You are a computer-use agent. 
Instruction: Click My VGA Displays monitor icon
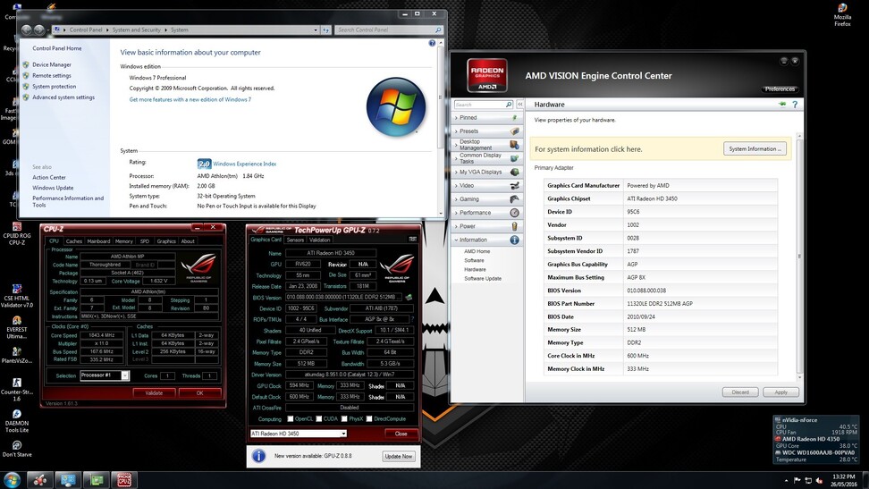515,172
